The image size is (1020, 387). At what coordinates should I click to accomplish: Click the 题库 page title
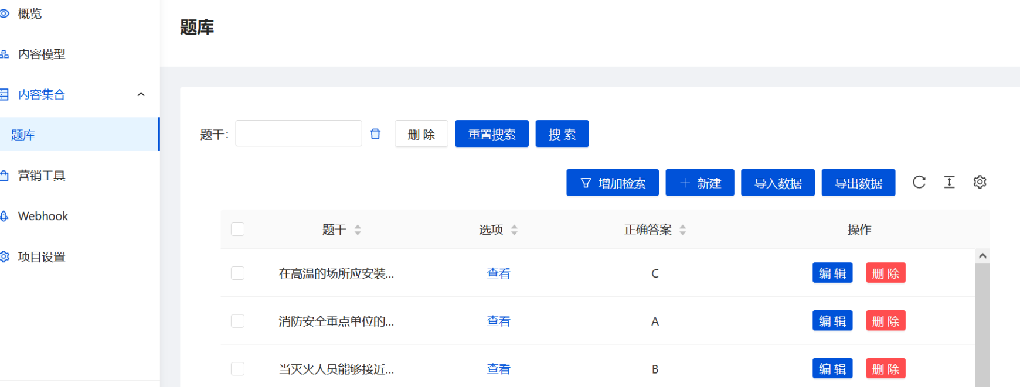click(197, 28)
